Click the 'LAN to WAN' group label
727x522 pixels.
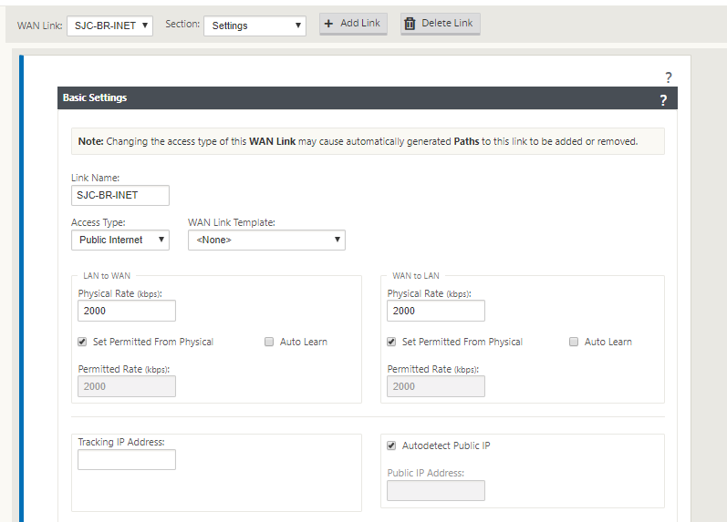(107, 276)
